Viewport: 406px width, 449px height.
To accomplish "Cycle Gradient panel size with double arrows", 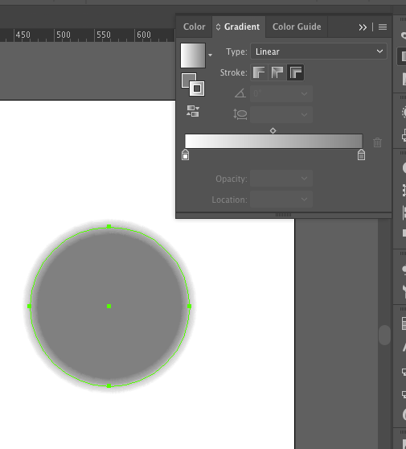I will (219, 27).
